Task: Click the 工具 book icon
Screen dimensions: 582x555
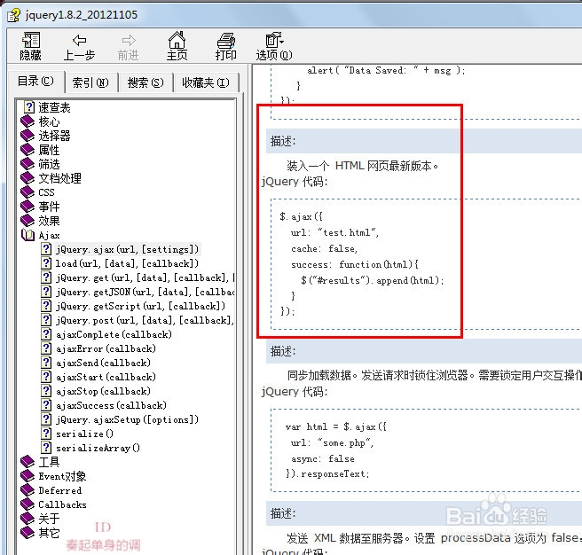Action: (28, 462)
